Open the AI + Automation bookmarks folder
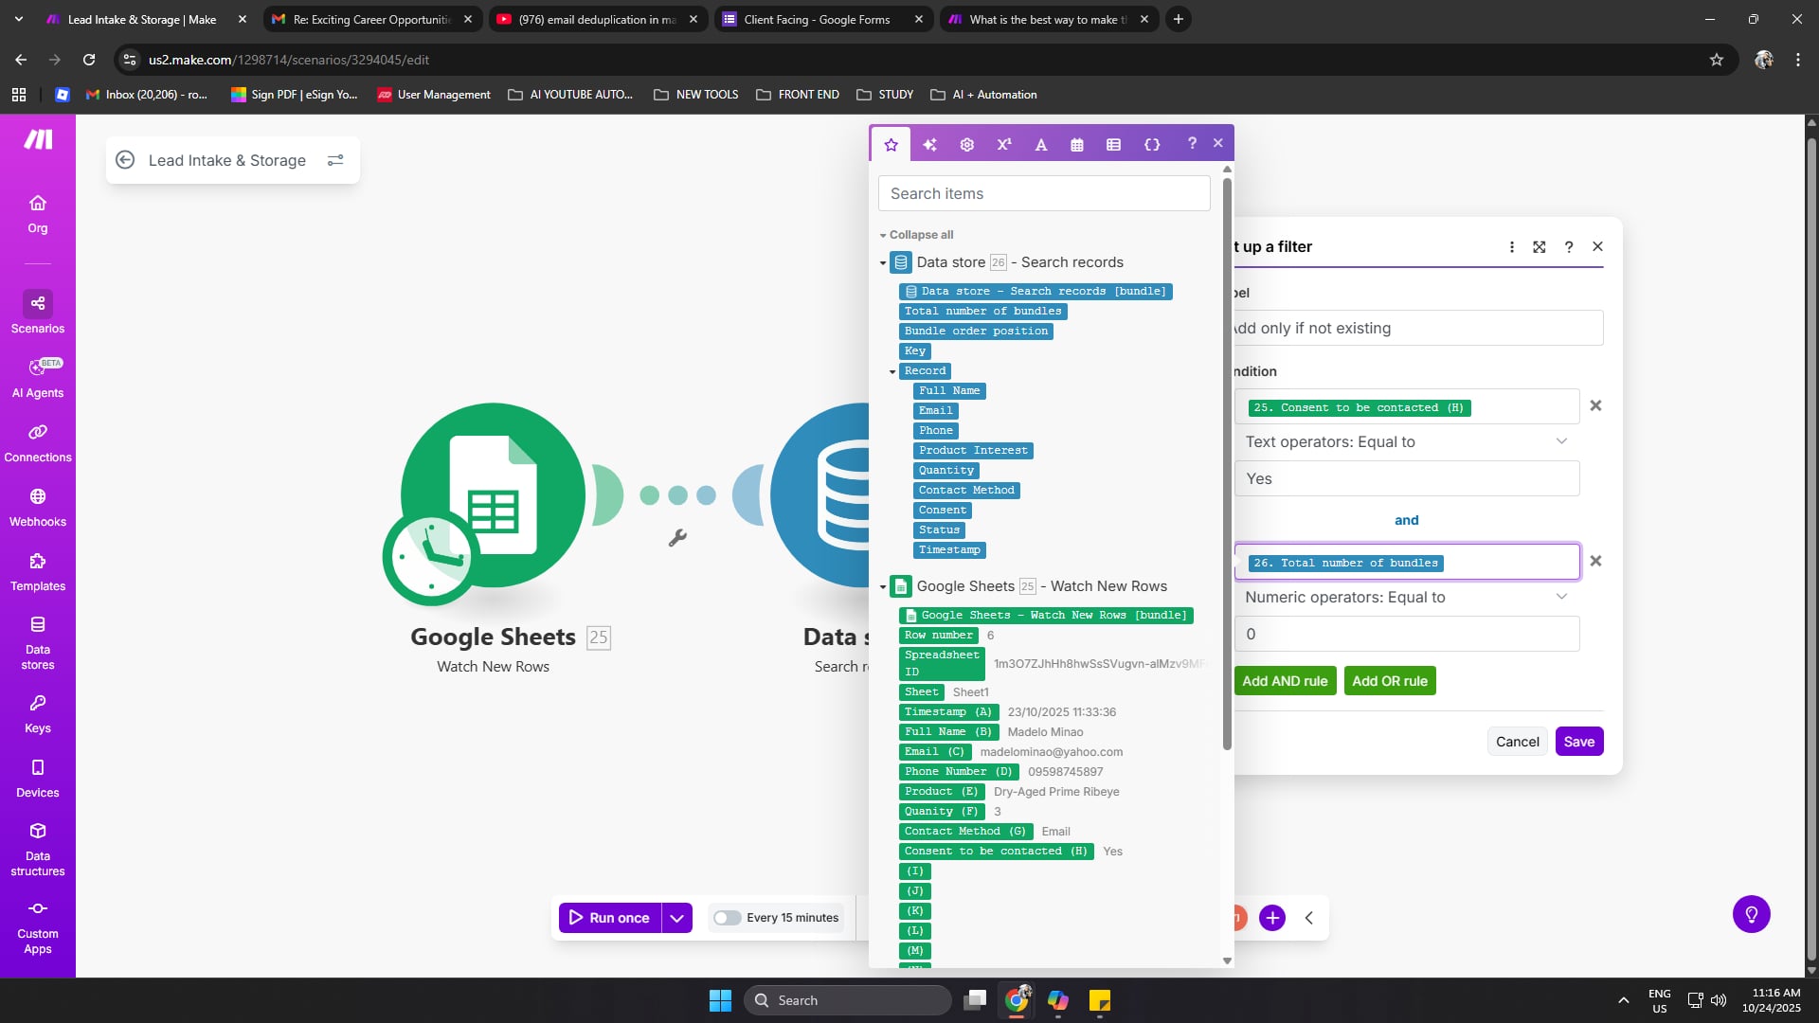Viewport: 1819px width, 1023px height. click(983, 95)
